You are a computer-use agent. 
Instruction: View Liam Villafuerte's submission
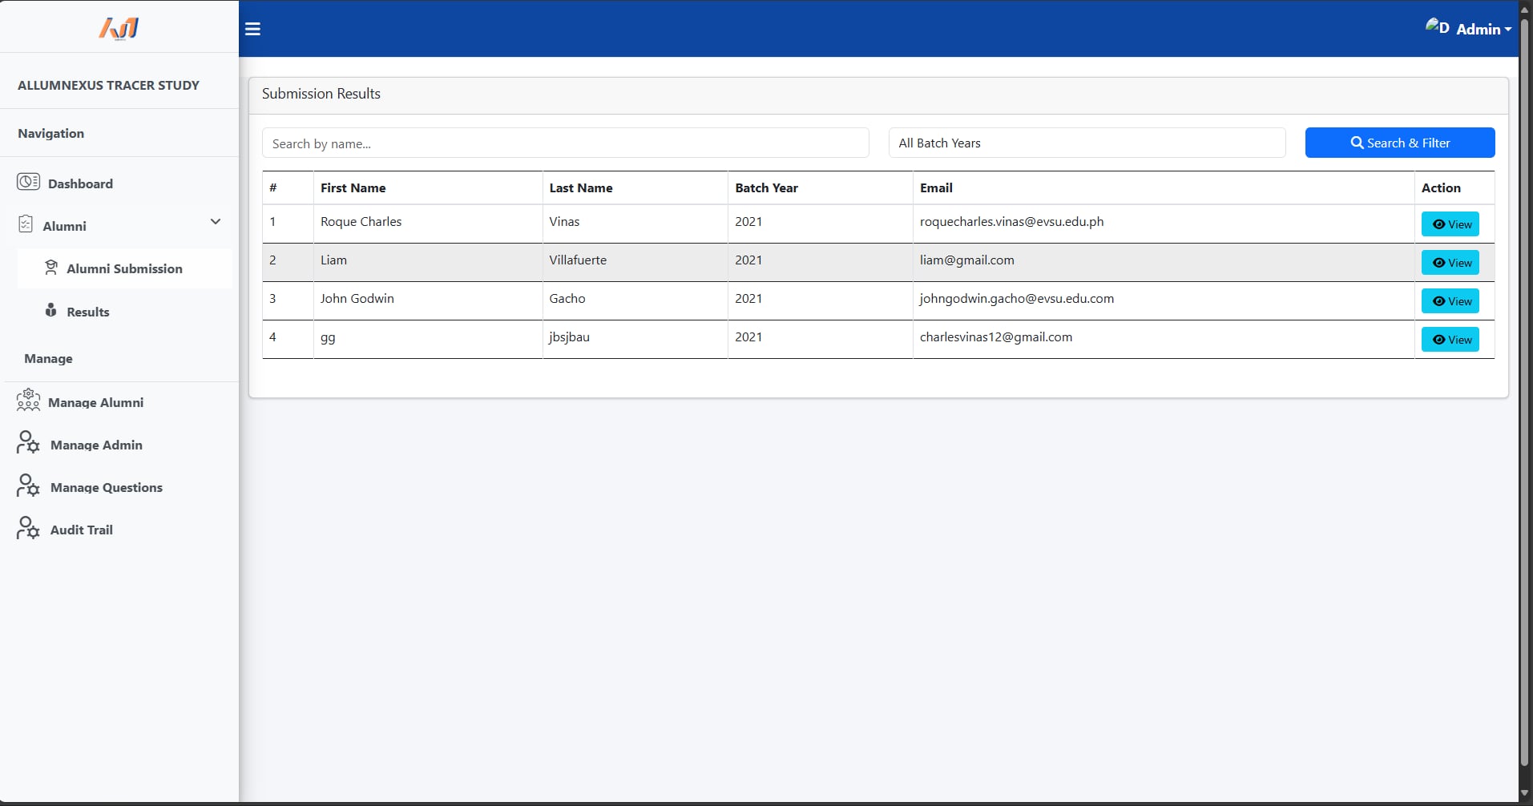(1450, 263)
